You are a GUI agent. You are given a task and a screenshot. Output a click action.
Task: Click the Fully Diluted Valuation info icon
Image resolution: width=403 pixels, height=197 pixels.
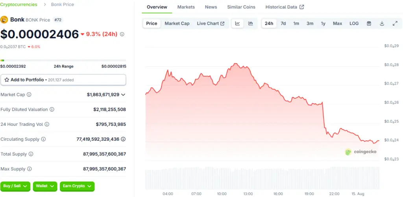(x=52, y=109)
